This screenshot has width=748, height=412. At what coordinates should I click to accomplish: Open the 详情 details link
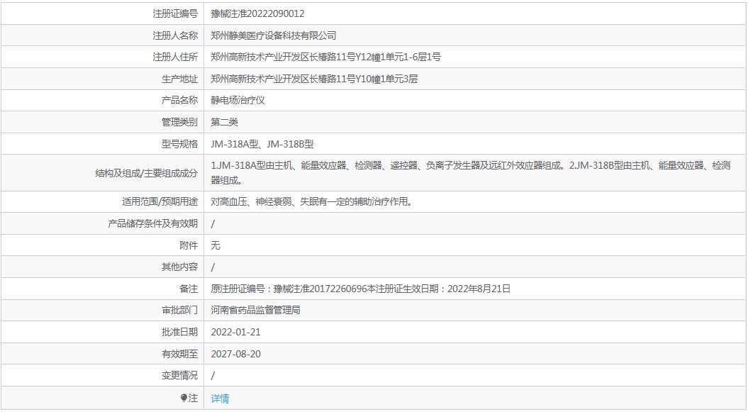220,398
